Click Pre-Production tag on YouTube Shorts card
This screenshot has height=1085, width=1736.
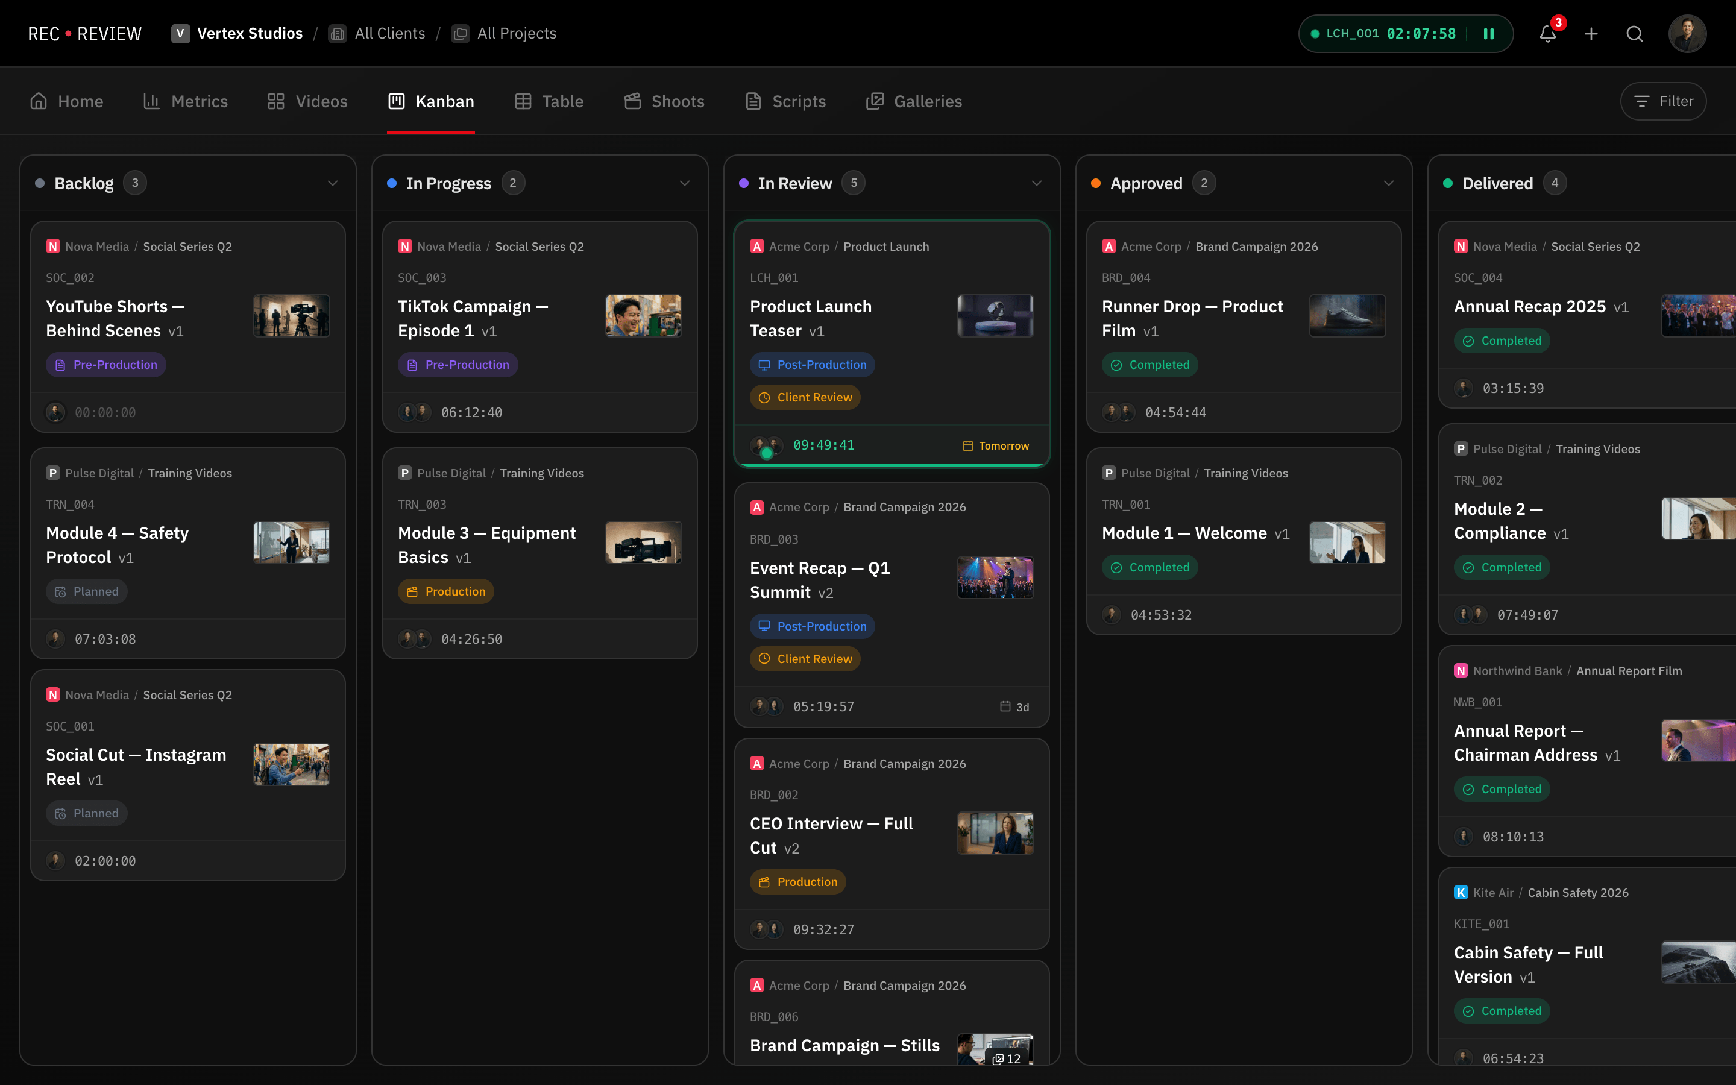pos(106,365)
